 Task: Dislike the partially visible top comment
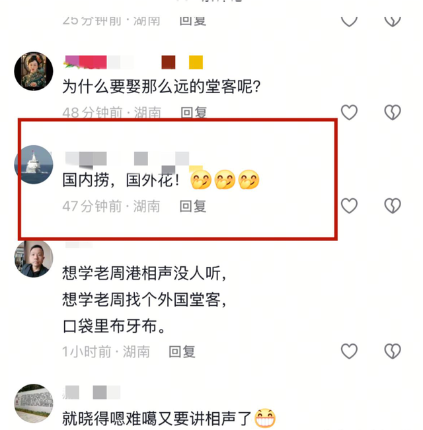click(x=393, y=21)
